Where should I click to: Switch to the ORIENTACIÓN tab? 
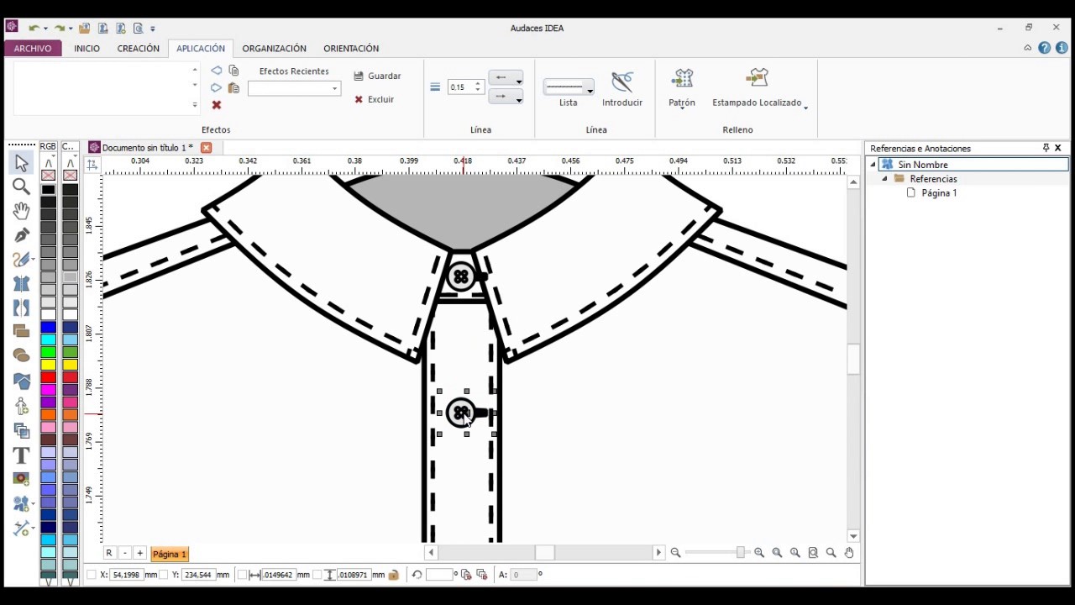[351, 48]
